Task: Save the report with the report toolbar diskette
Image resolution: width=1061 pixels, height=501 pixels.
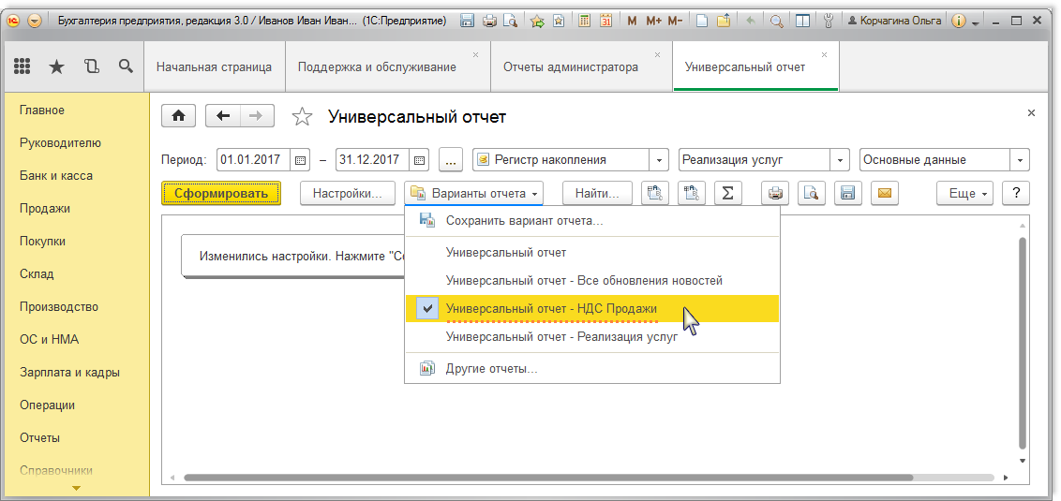Action: point(847,193)
